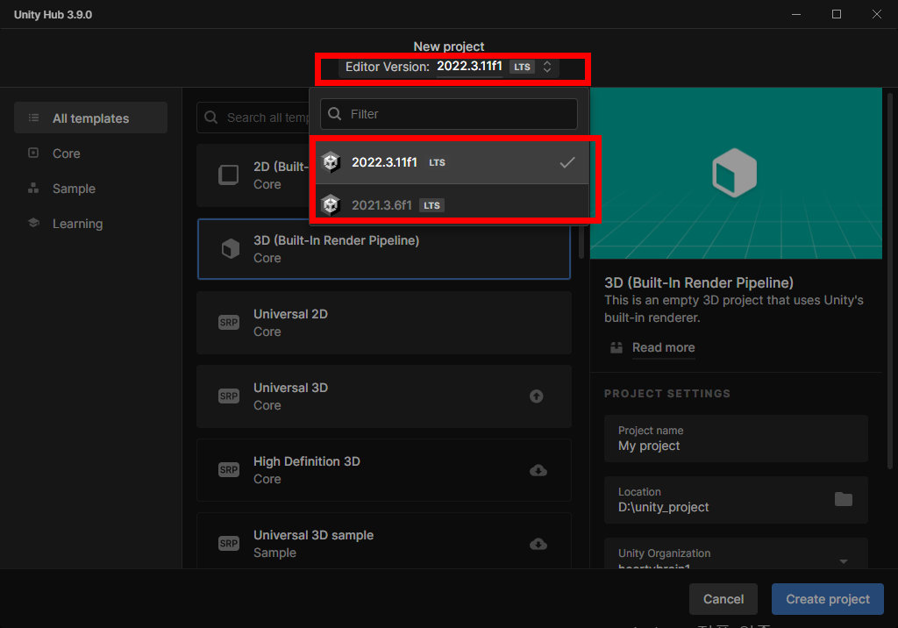Screen dimensions: 898x628
Task: Click the Core category icon
Action: (33, 153)
